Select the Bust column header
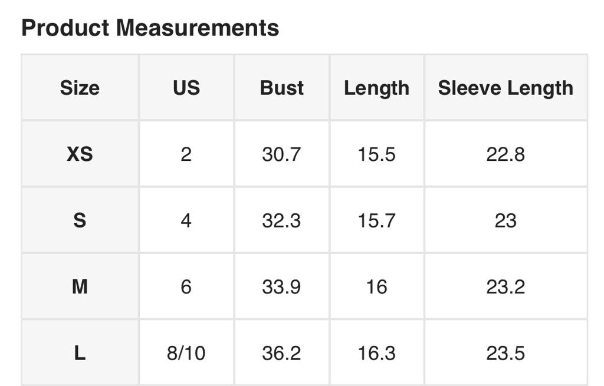 (282, 88)
